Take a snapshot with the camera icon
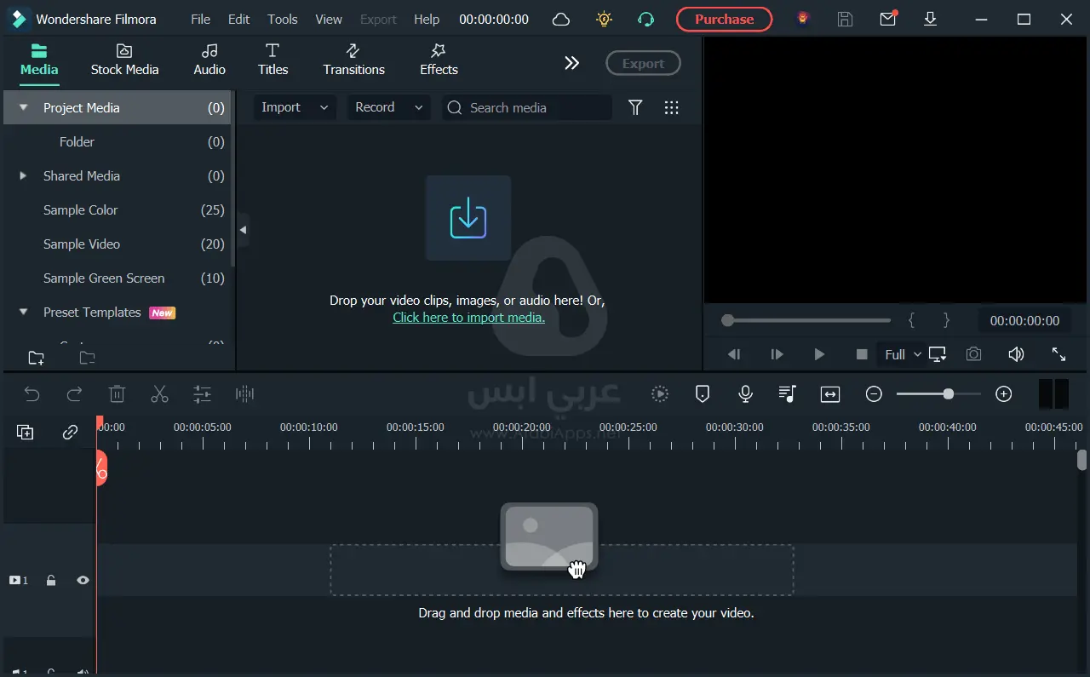1090x677 pixels. (973, 353)
